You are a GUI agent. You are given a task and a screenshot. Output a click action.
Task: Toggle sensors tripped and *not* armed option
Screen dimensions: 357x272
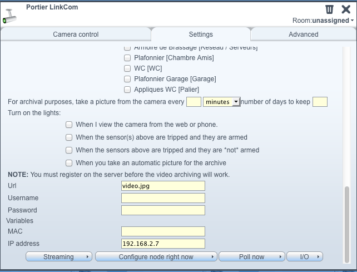click(x=69, y=150)
